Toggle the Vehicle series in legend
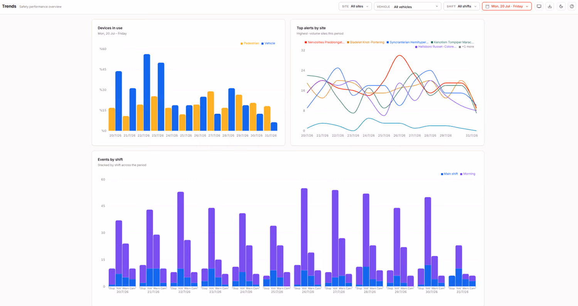Viewport: 578px width, 306px height. coord(268,43)
